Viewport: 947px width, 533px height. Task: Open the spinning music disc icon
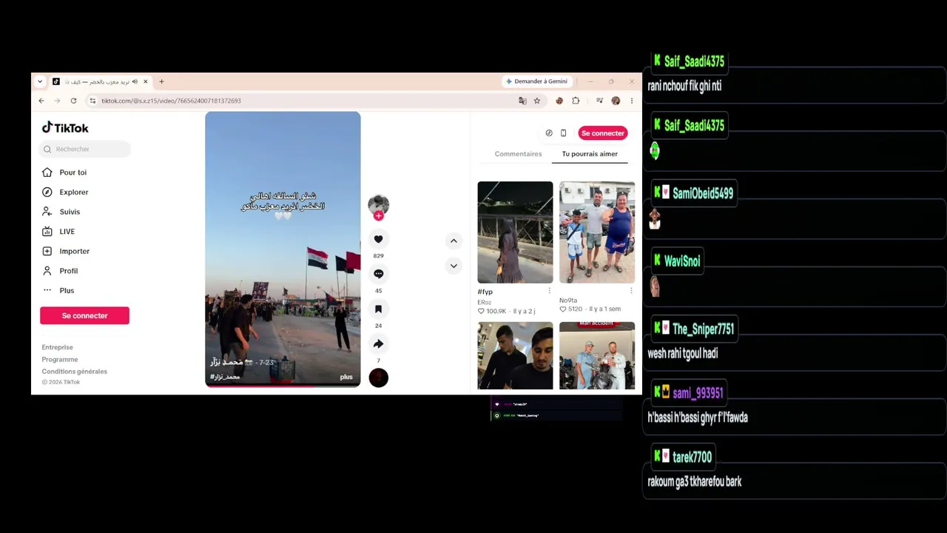378,378
